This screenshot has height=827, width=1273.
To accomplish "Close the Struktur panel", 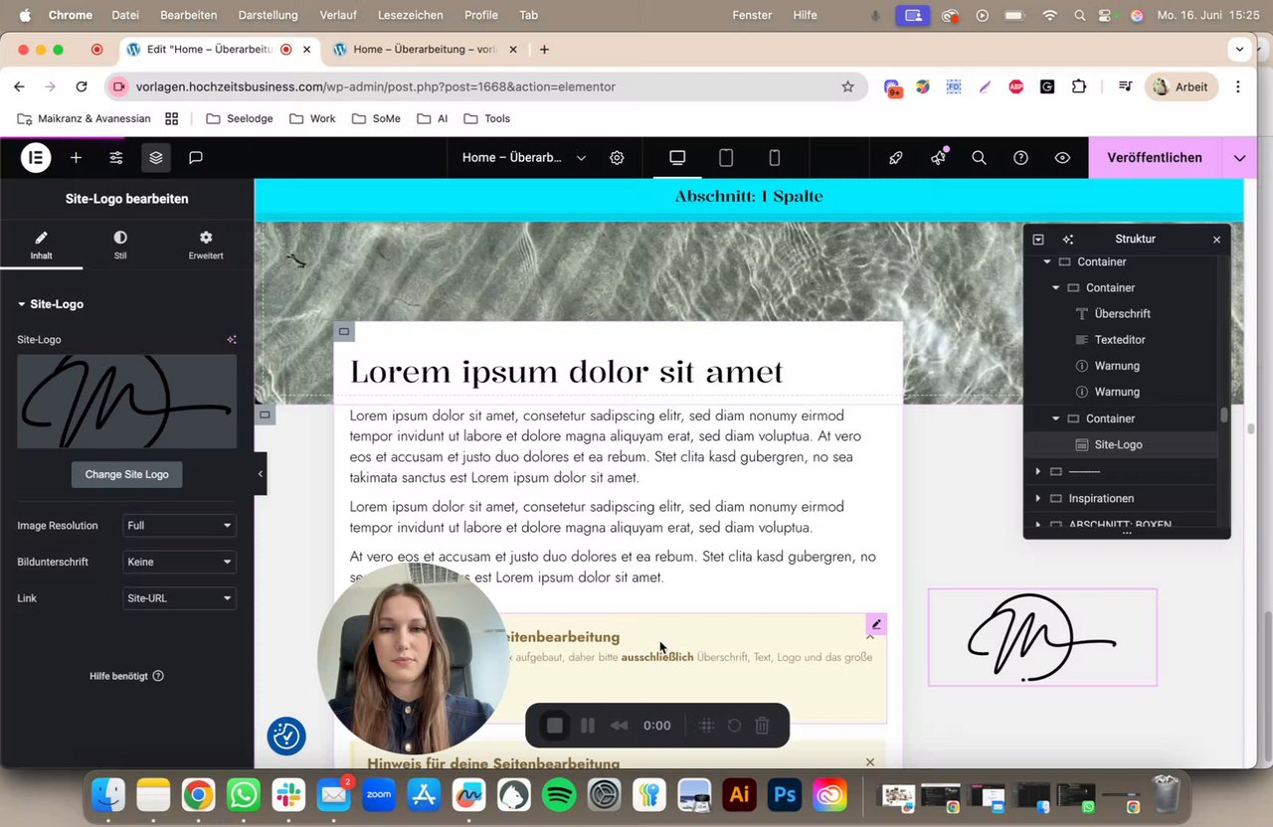I will [x=1216, y=240].
